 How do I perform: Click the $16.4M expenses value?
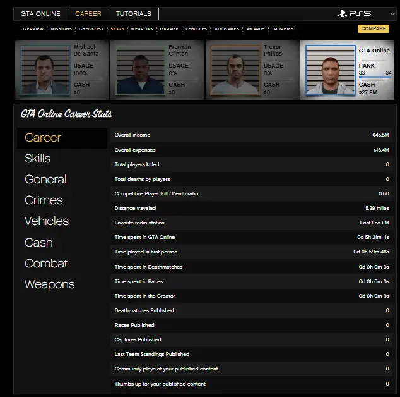click(x=381, y=150)
